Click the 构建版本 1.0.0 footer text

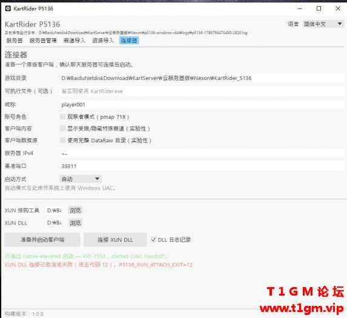[24, 314]
